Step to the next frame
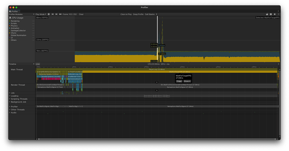This screenshot has width=289, height=151. (56, 14)
